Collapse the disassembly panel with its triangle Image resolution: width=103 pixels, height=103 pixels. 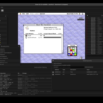[87, 16]
